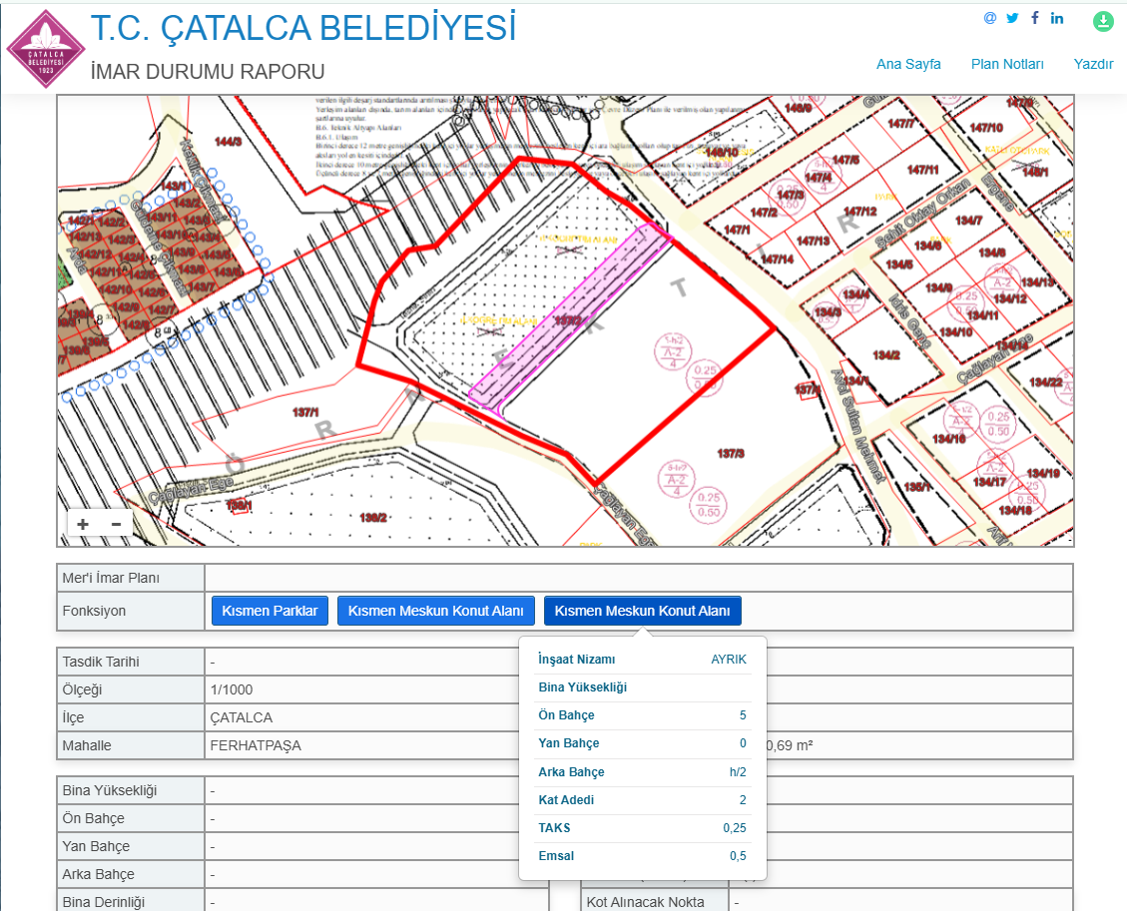Viewport: 1127px width, 911px height.
Task: Go to Ana Sayfa
Action: pyautogui.click(x=908, y=64)
